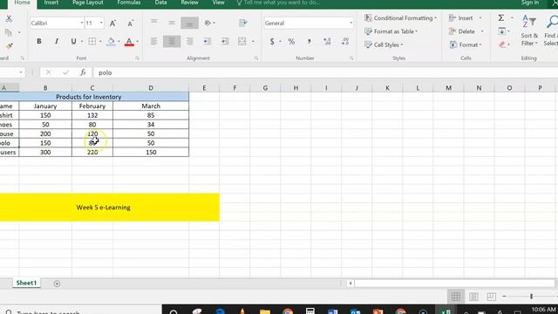The height and width of the screenshot is (314, 558).
Task: Click Increase Indent
Action: [225, 42]
